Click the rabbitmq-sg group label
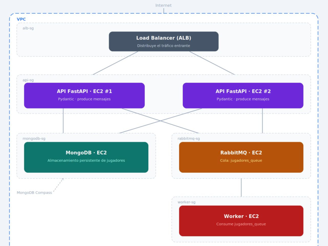 pos(189,138)
